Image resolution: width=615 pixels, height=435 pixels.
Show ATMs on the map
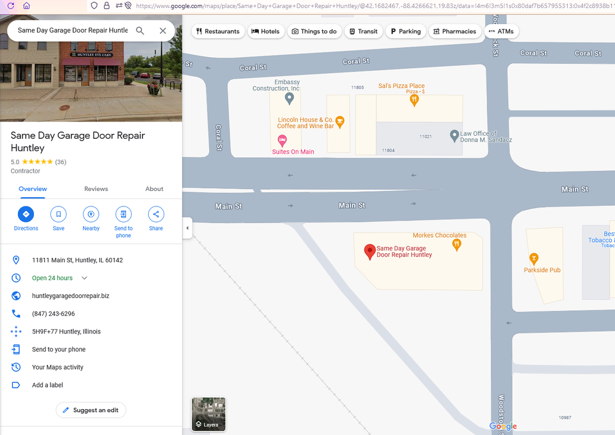coord(502,31)
